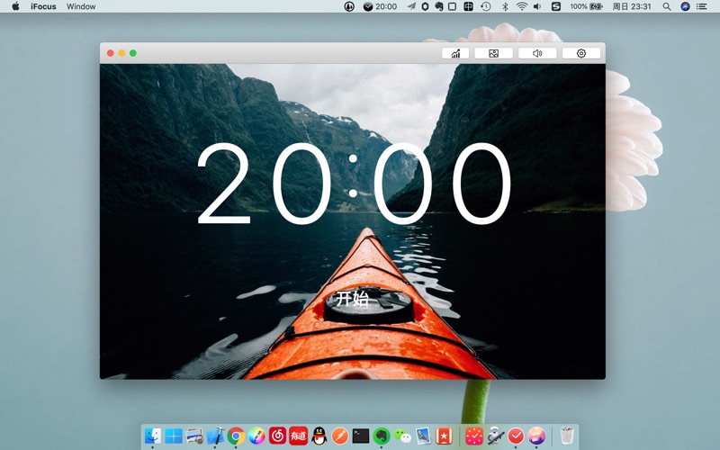
Task: Open the Apple menu
Action: 15,6
